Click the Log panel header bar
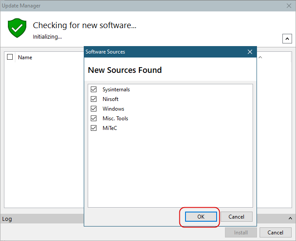The height and width of the screenshot is (241, 296). pyautogui.click(x=42, y=219)
